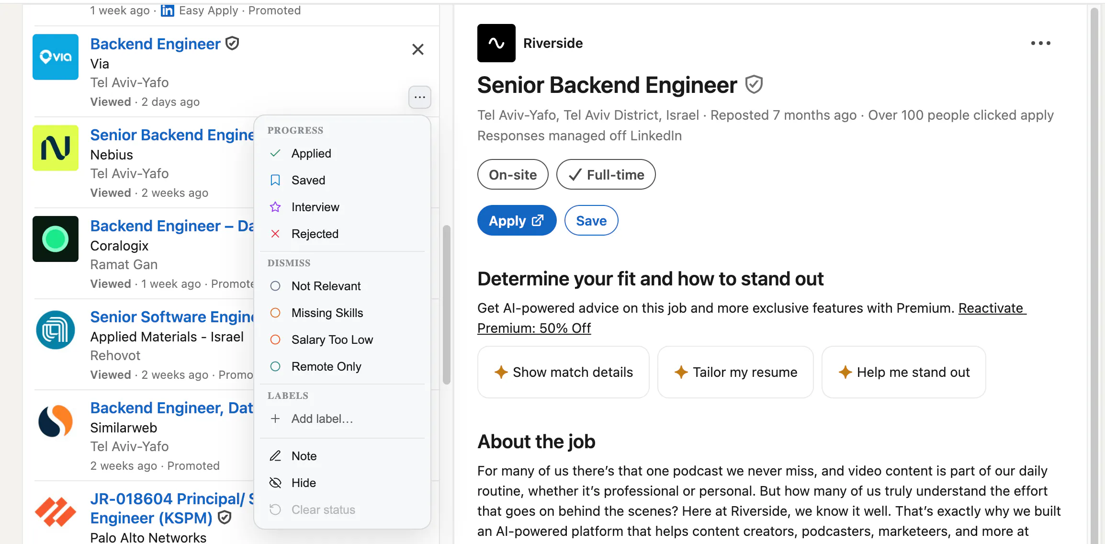The width and height of the screenshot is (1105, 544).
Task: Dismiss the Via Backend Engineer job
Action: (x=418, y=49)
